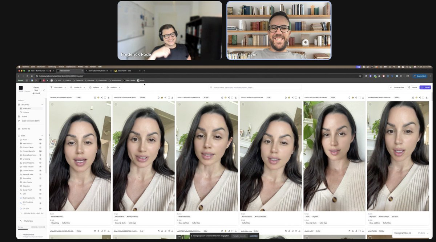
Task: Open fullscreen view of cc38a99665244 clip
Action: [x=423, y=98]
